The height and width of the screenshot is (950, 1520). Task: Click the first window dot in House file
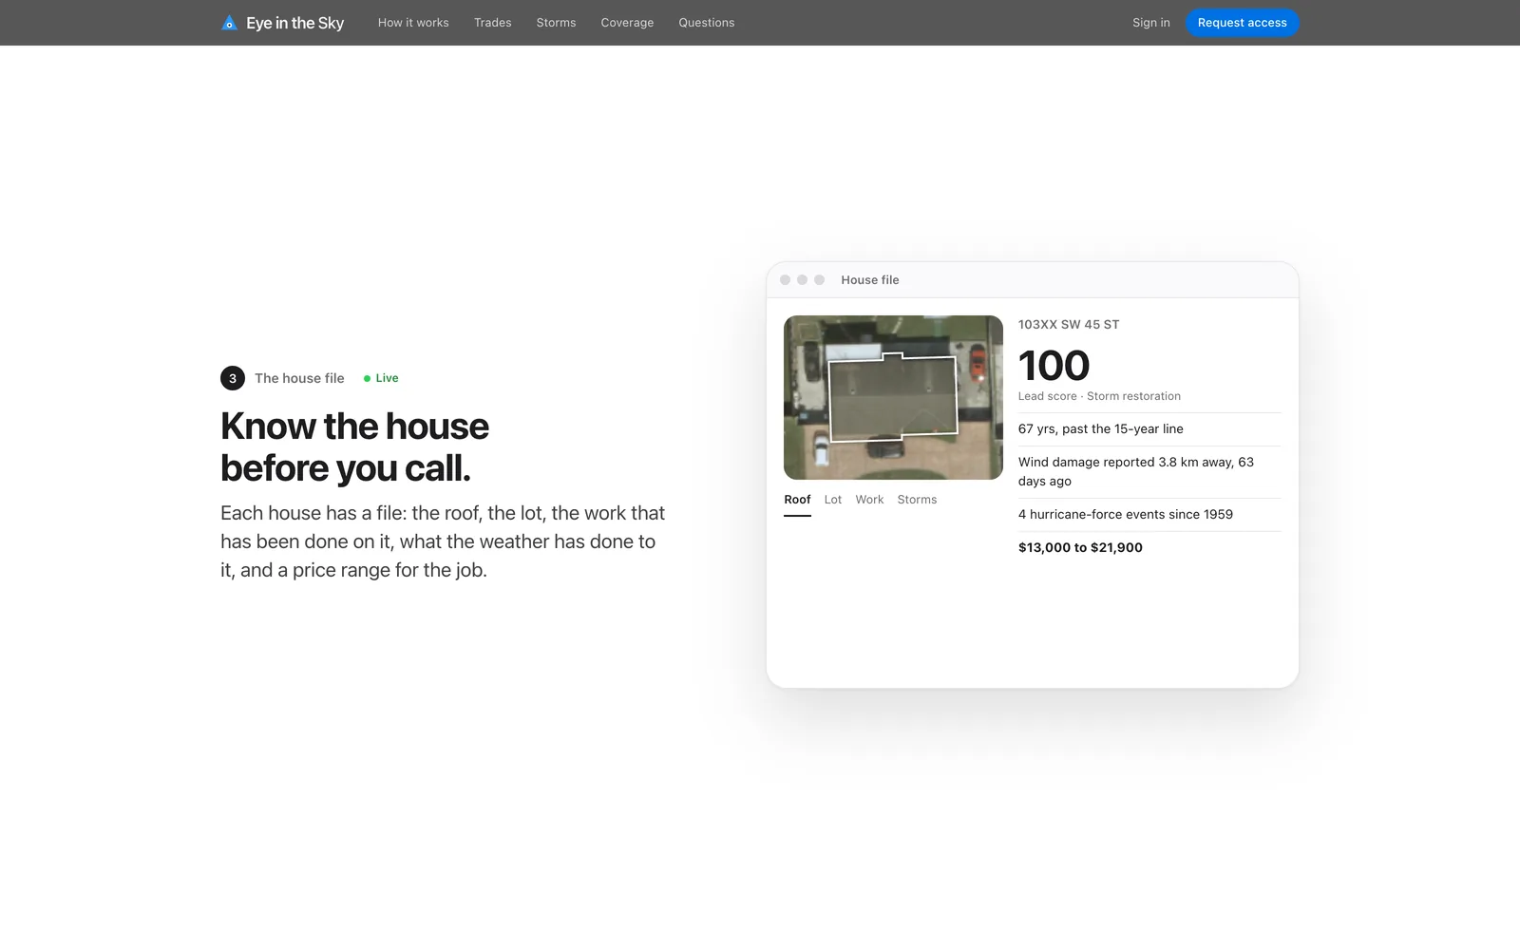pyautogui.click(x=785, y=280)
